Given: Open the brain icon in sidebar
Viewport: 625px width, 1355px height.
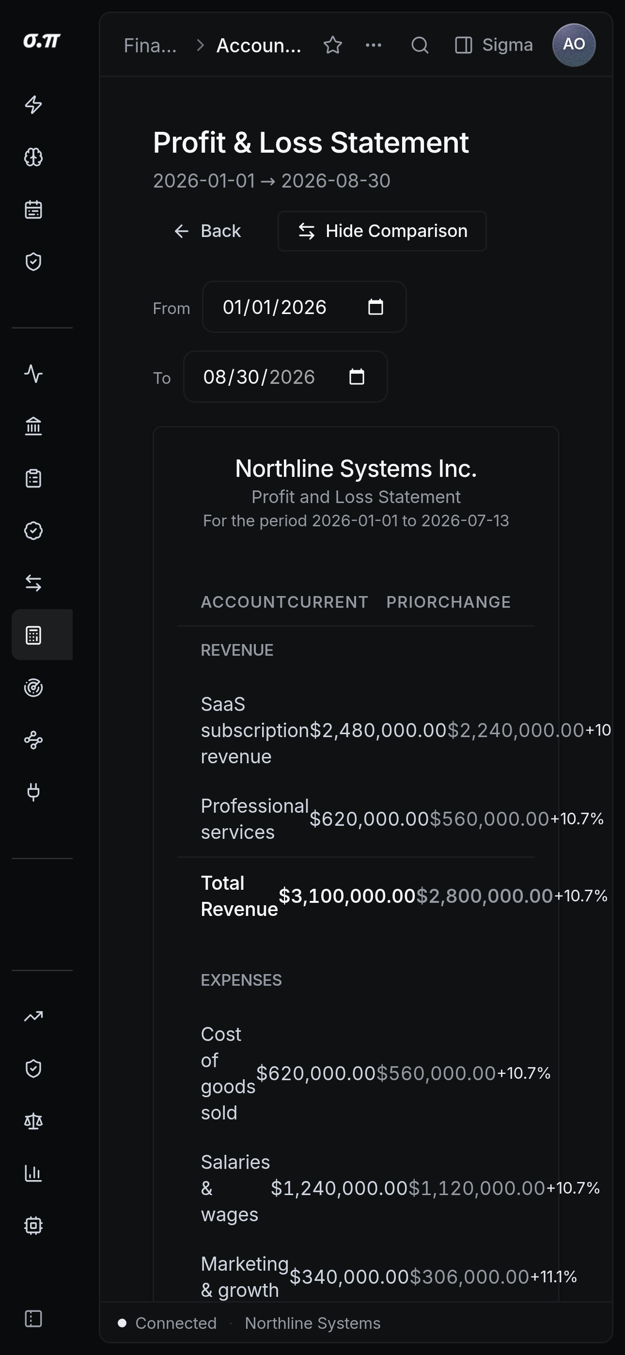Looking at the screenshot, I should (33, 157).
